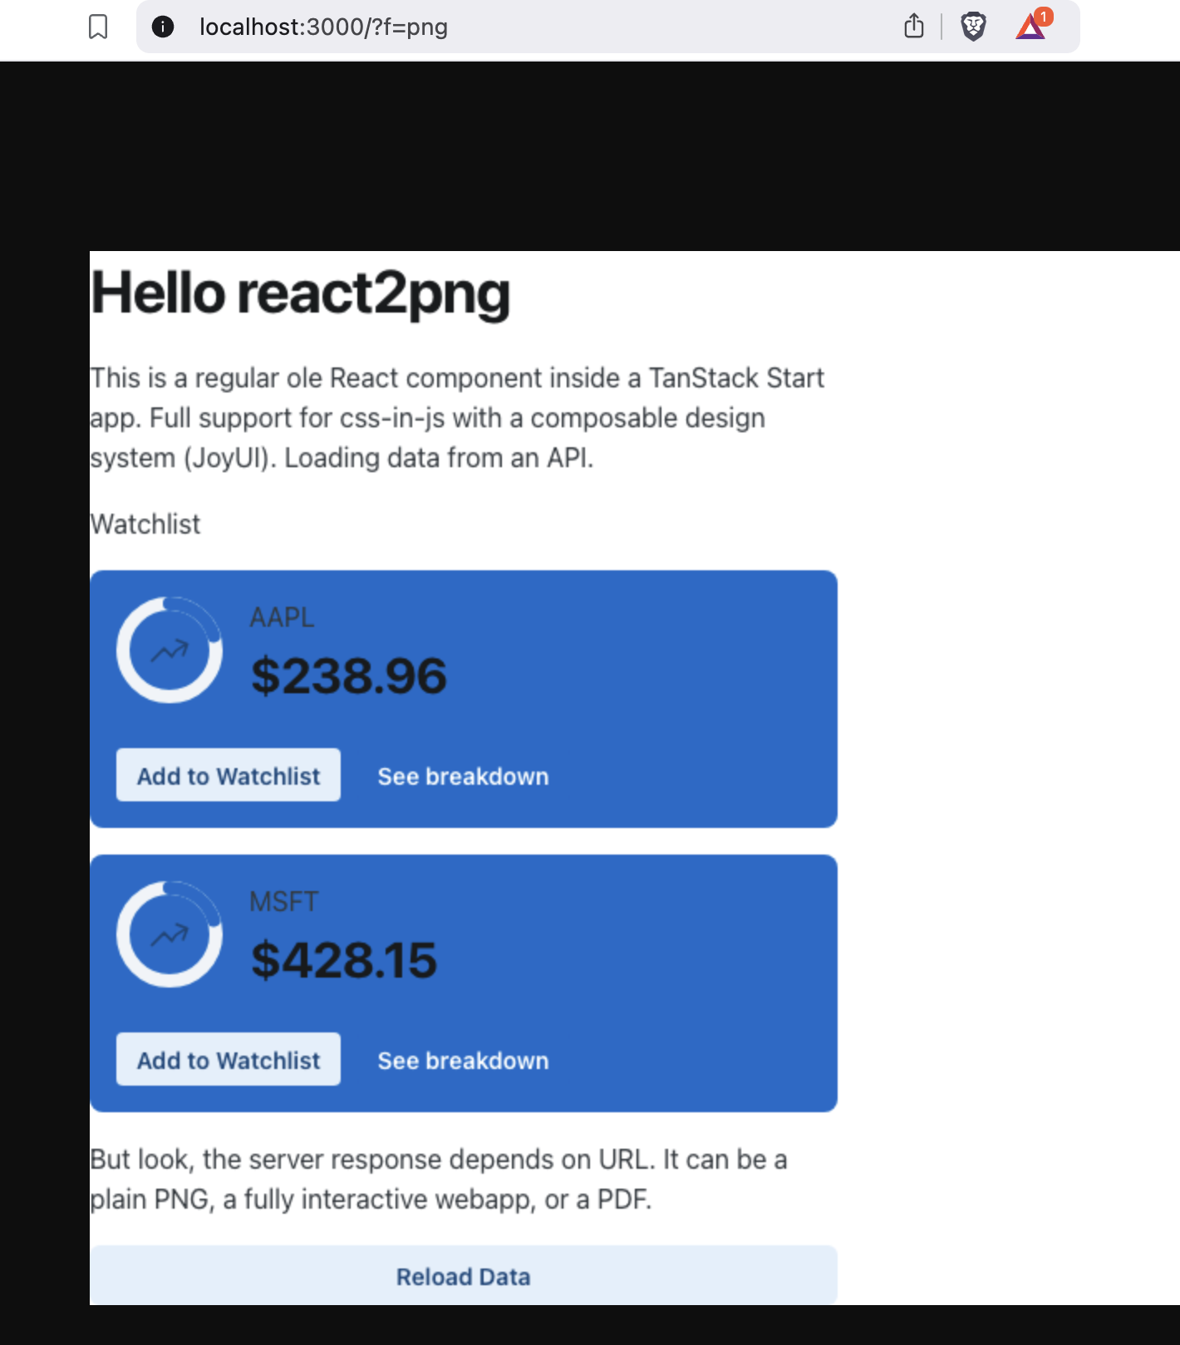Screen dimensions: 1180x1345
Task: Open Brave Shields lion icon
Action: [973, 27]
